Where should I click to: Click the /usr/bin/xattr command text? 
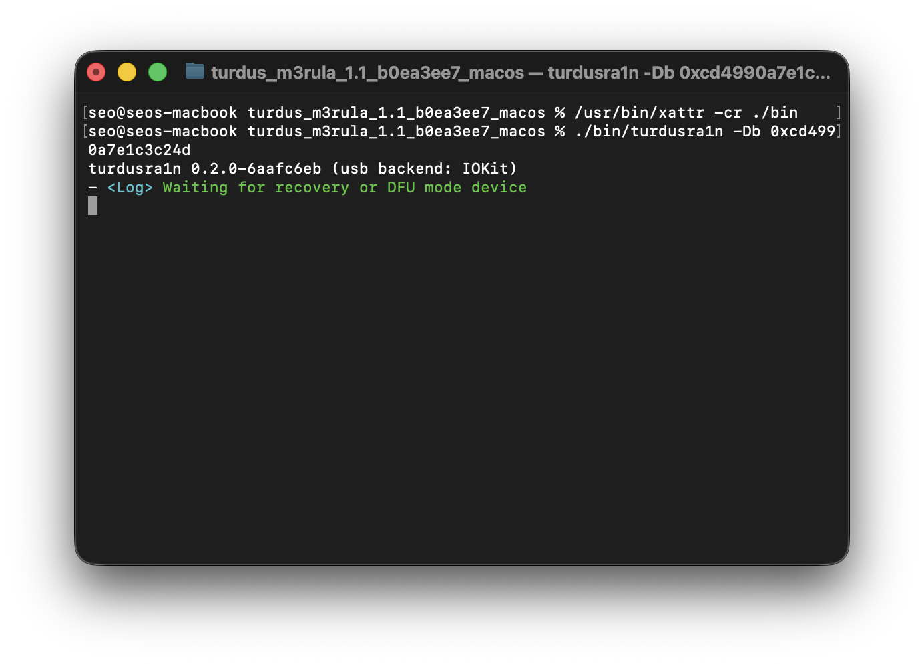pos(639,113)
